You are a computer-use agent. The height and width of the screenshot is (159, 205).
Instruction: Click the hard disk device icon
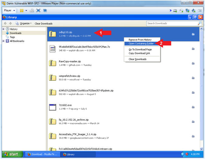click(175, 11)
